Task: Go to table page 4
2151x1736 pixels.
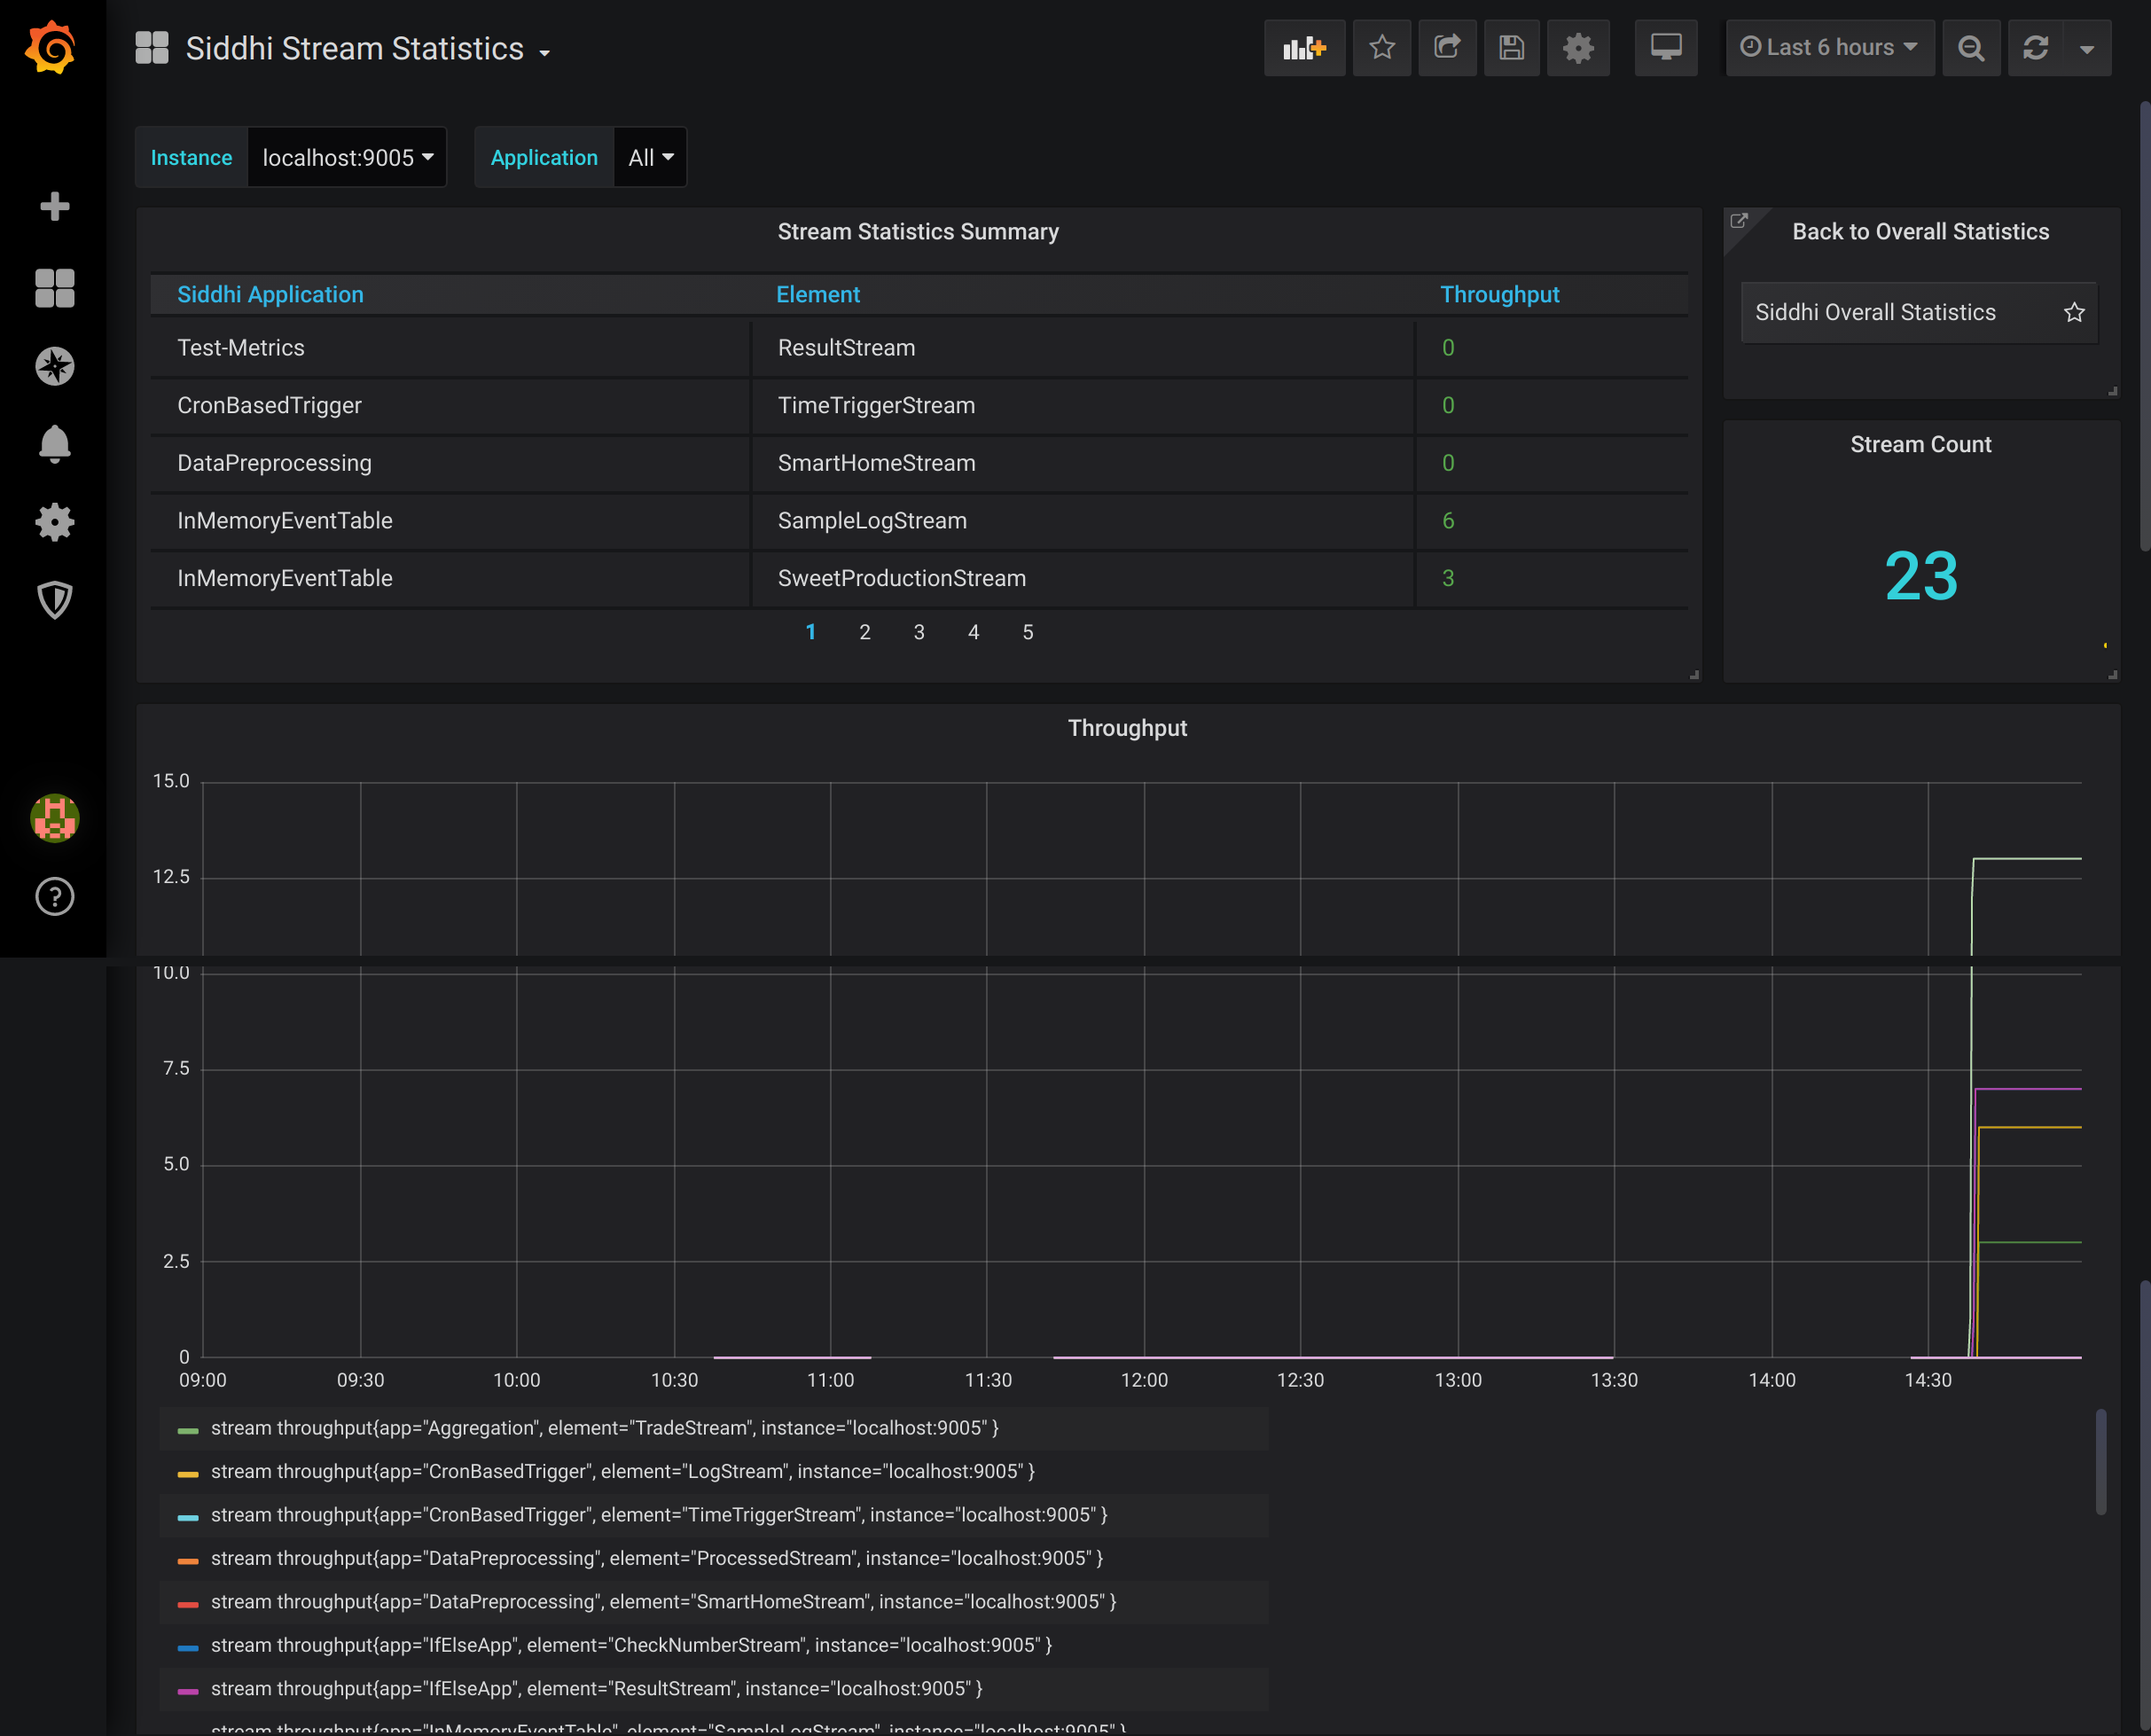Action: (973, 632)
